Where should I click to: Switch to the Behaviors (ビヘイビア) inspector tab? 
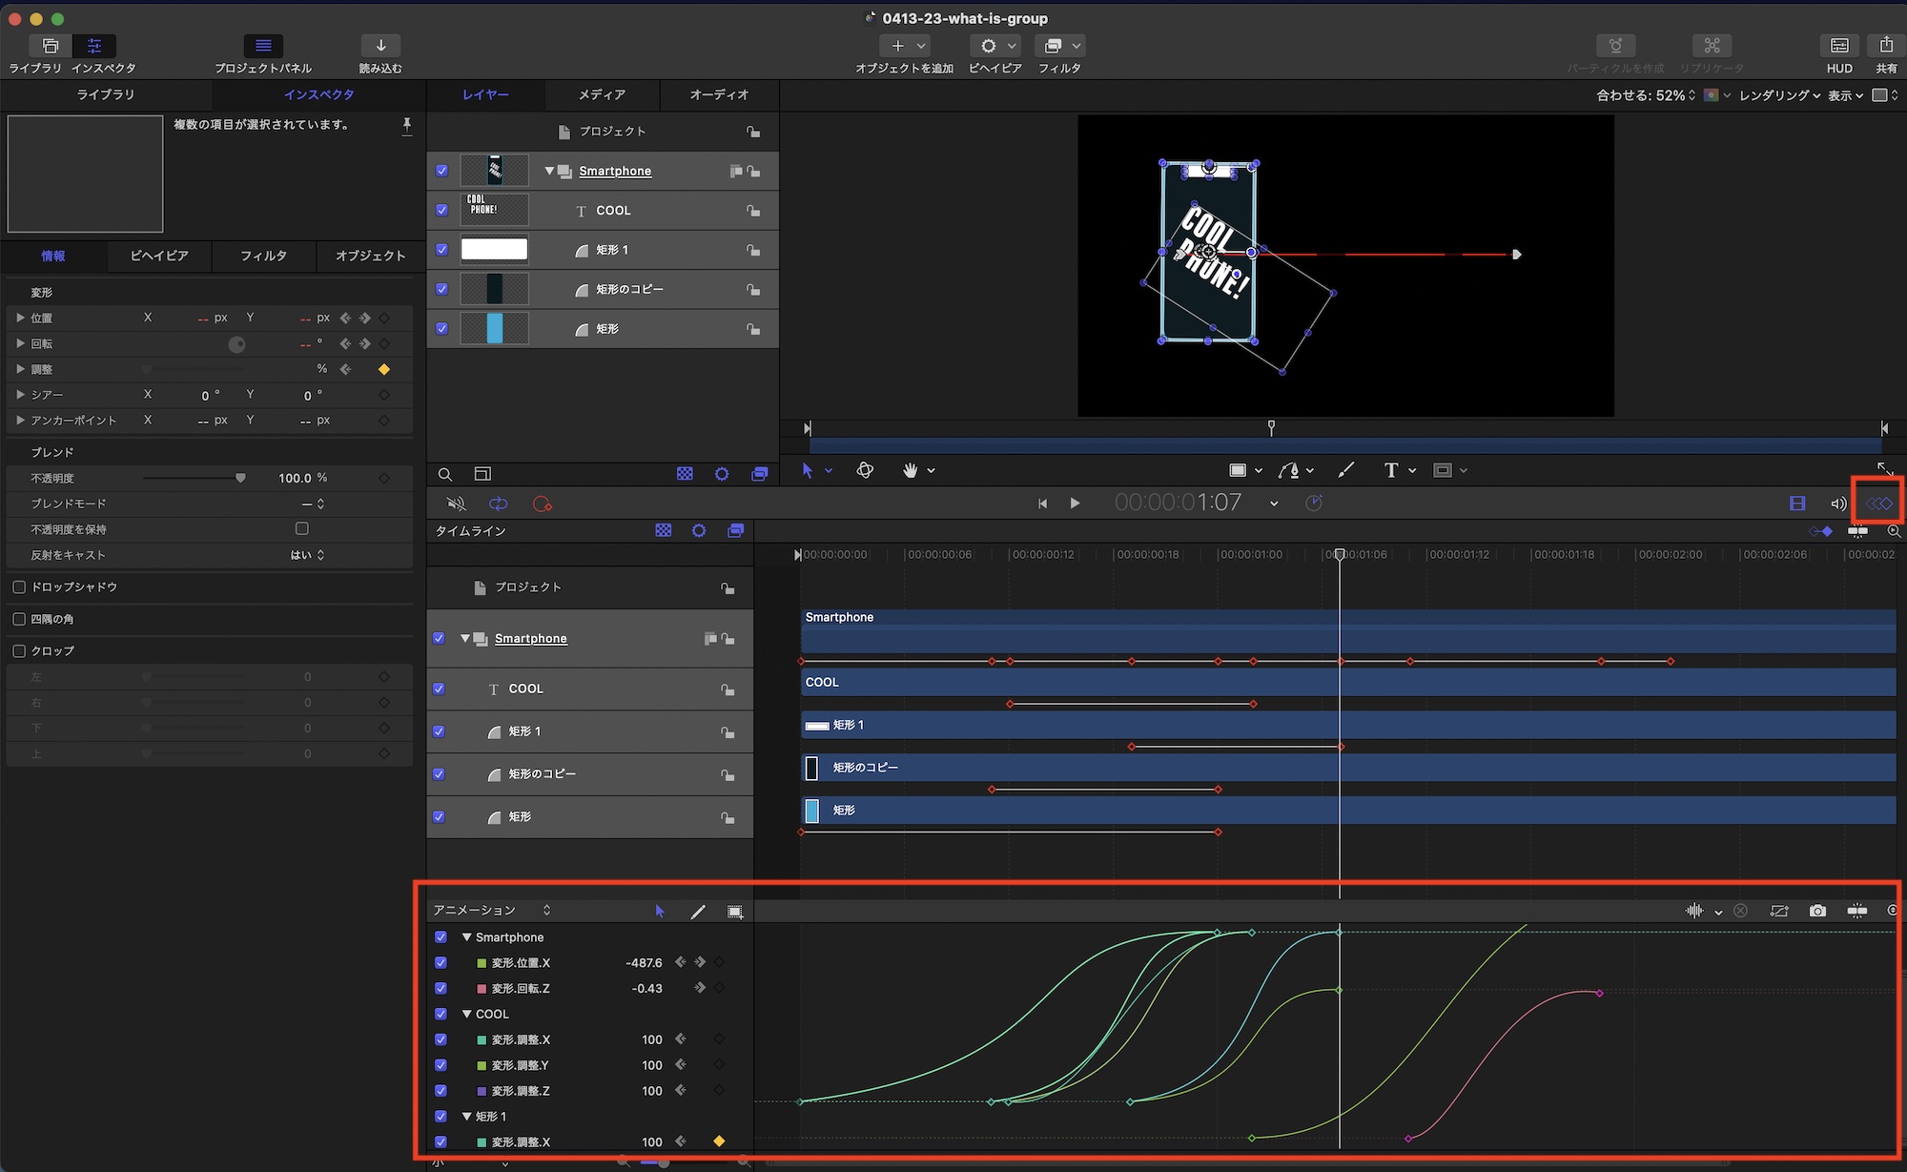coord(158,256)
